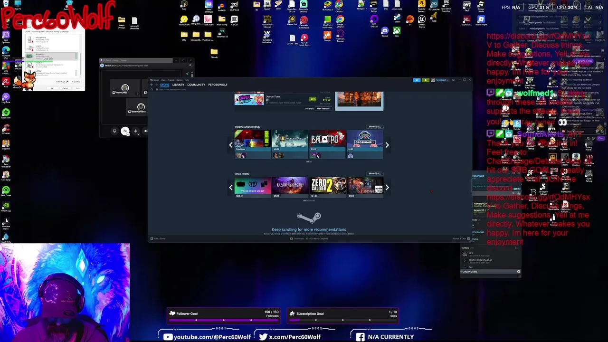Screen dimensions: 608x342
Task: Open the PERC60WOLF profile tab in Steam
Action: point(218,85)
